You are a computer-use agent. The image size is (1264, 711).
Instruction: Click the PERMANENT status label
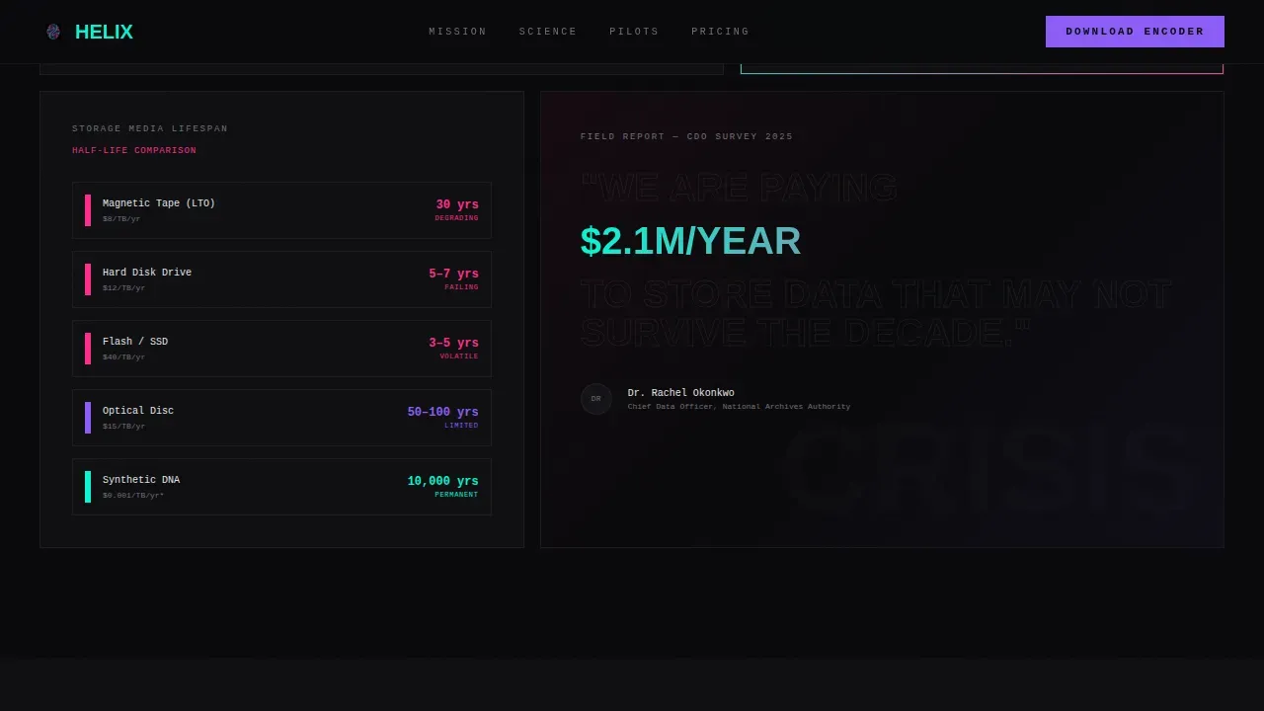(457, 495)
